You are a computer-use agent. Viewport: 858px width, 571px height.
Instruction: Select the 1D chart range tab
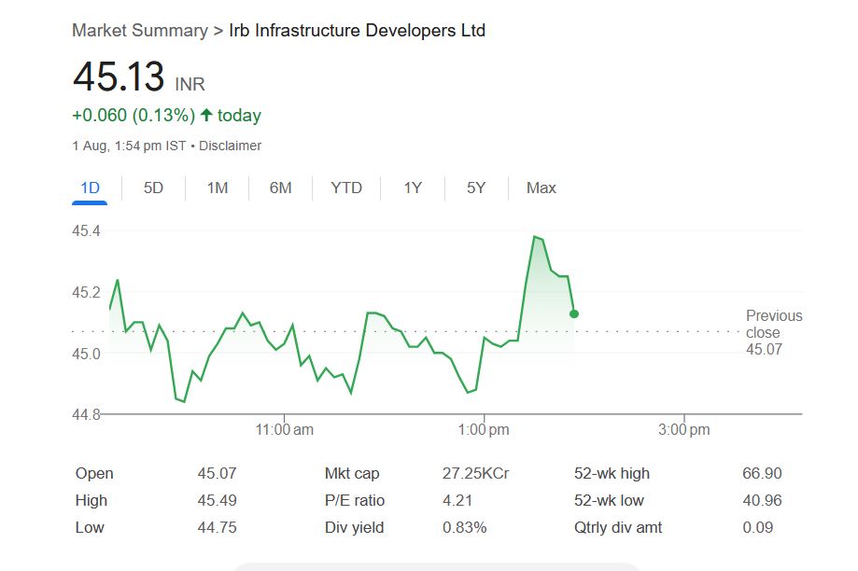[x=90, y=188]
